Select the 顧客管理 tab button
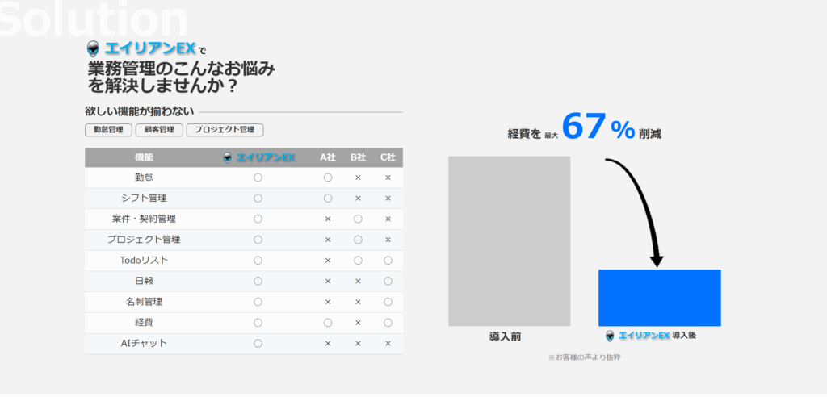The width and height of the screenshot is (827, 397). (x=159, y=130)
